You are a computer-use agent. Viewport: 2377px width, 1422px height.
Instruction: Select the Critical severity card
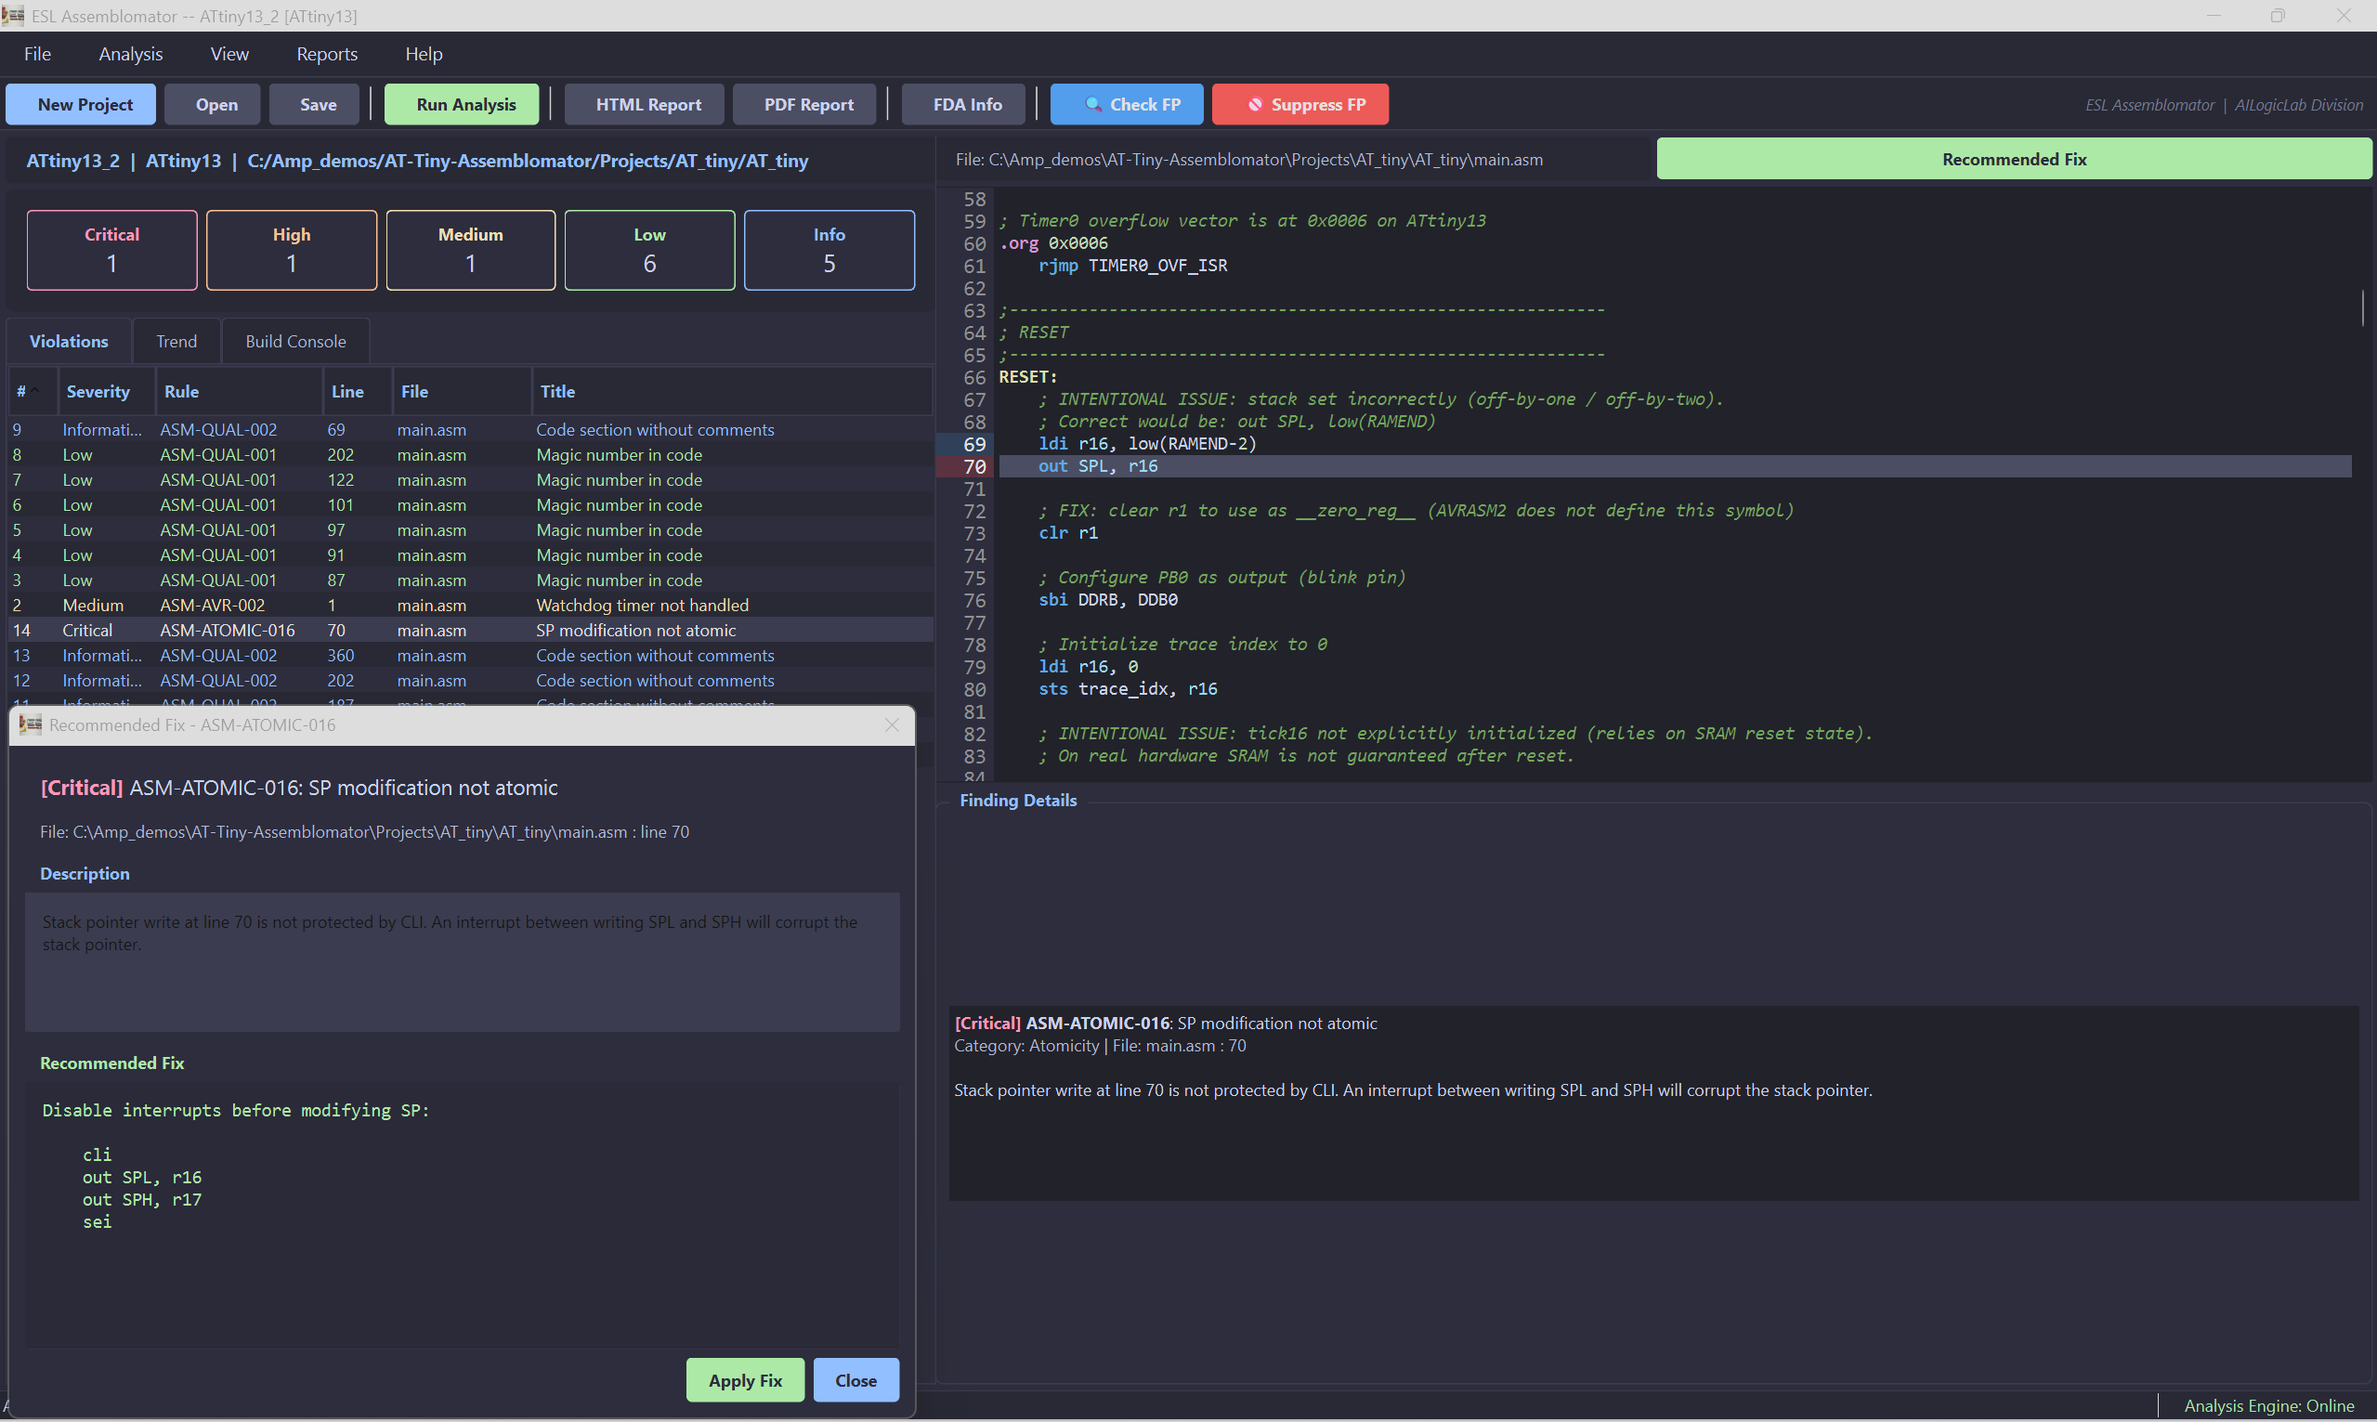click(x=111, y=250)
